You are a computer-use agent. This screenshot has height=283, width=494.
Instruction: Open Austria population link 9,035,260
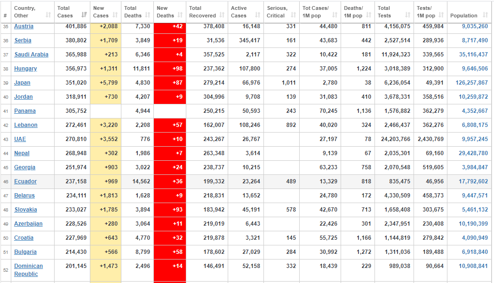pos(475,26)
